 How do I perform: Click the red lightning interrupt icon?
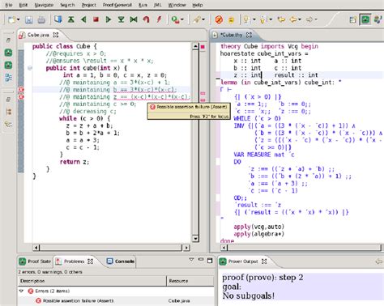click(x=159, y=19)
